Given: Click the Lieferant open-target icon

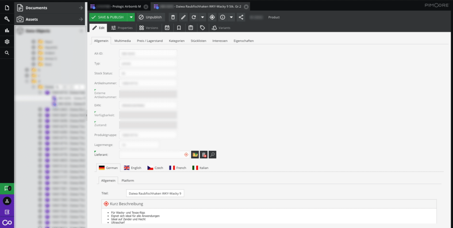Looking at the screenshot, I should point(186,155).
